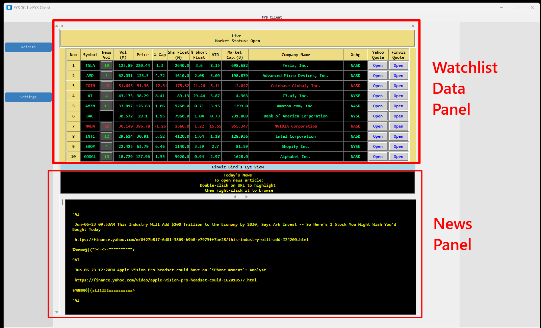The image size is (541, 328).
Task: Click SHOP news volume button 4
Action: tap(107, 146)
